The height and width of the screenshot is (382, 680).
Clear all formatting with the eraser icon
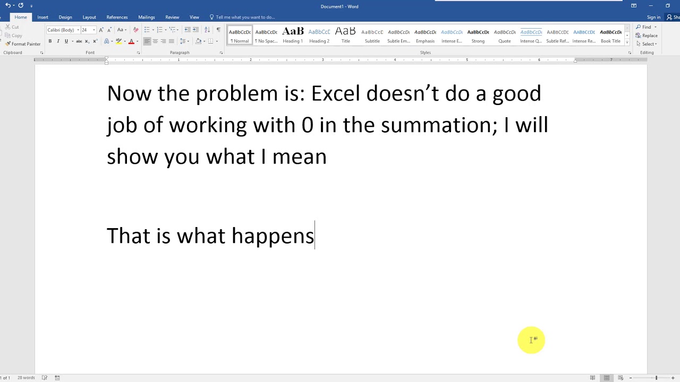coord(135,30)
